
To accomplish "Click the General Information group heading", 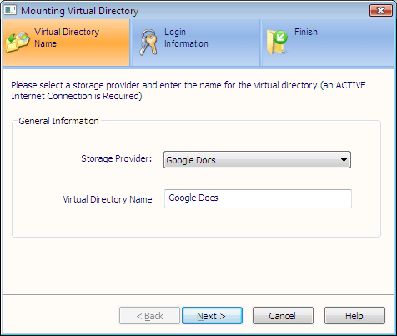I will [58, 121].
